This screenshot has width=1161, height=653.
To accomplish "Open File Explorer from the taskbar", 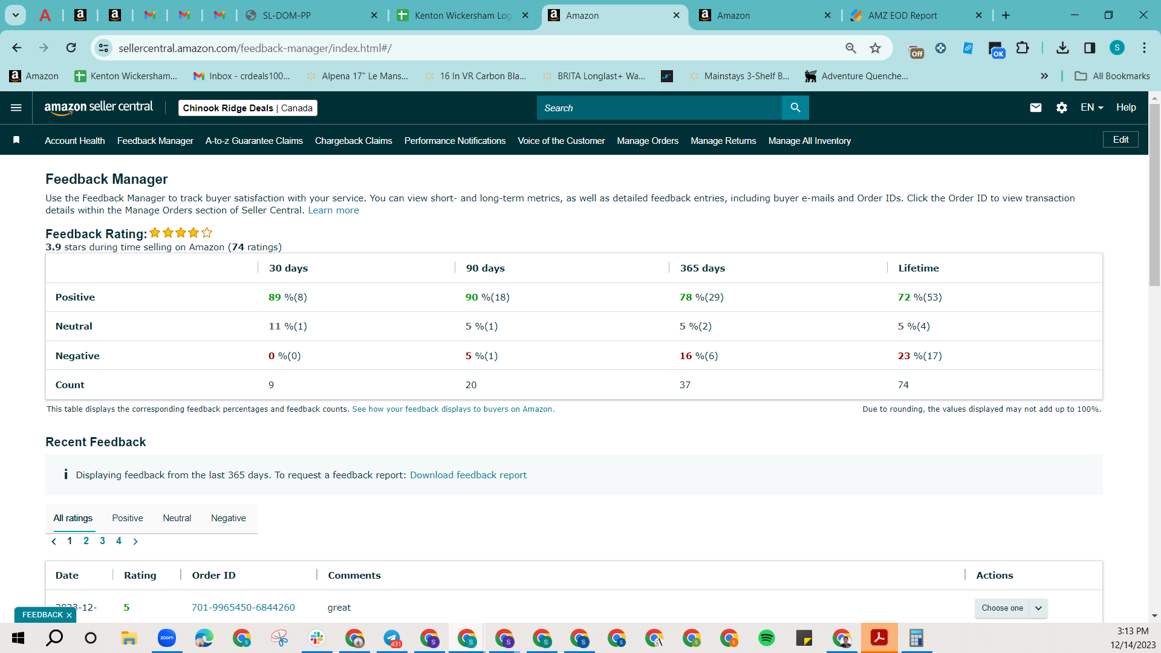I will 129,638.
